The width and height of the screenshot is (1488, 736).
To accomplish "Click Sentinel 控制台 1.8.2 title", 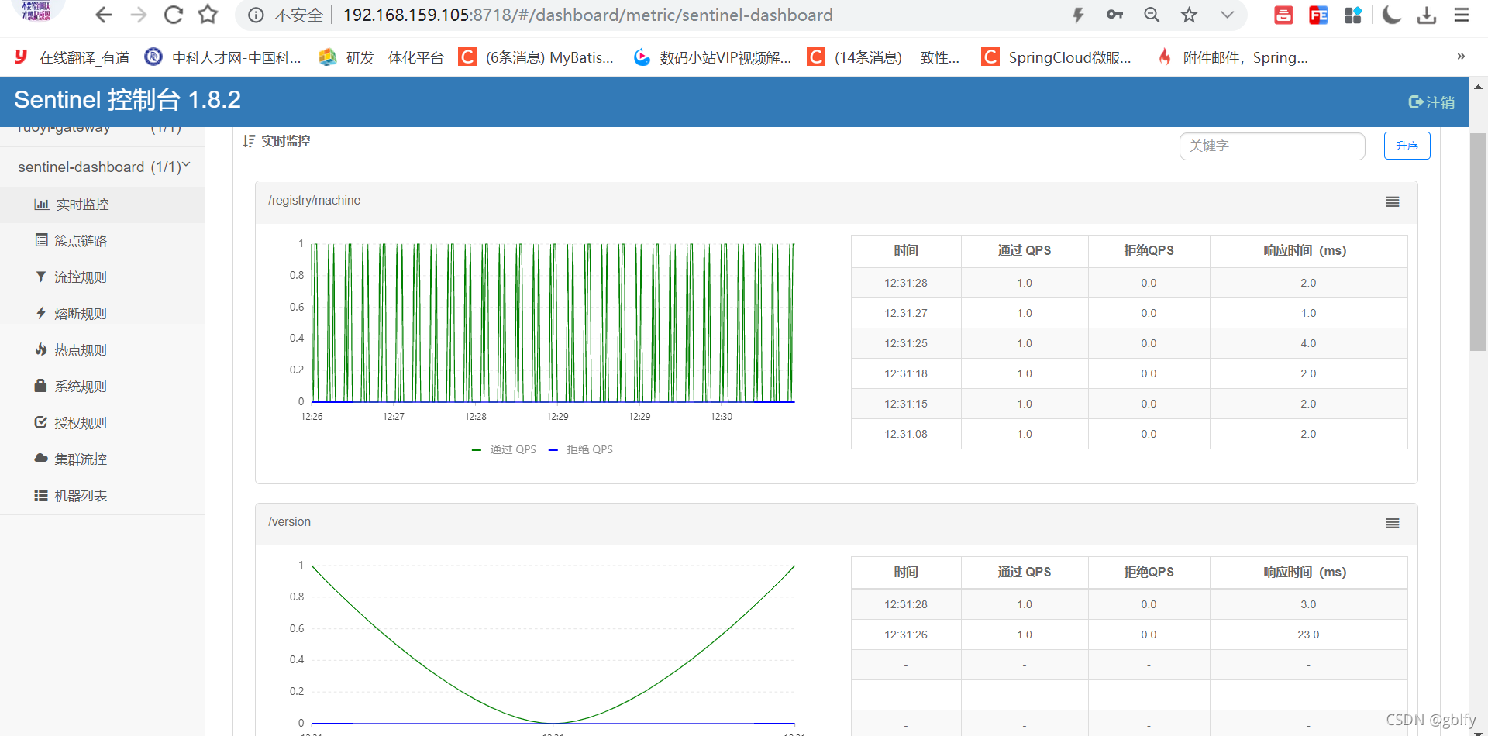I will pyautogui.click(x=127, y=99).
